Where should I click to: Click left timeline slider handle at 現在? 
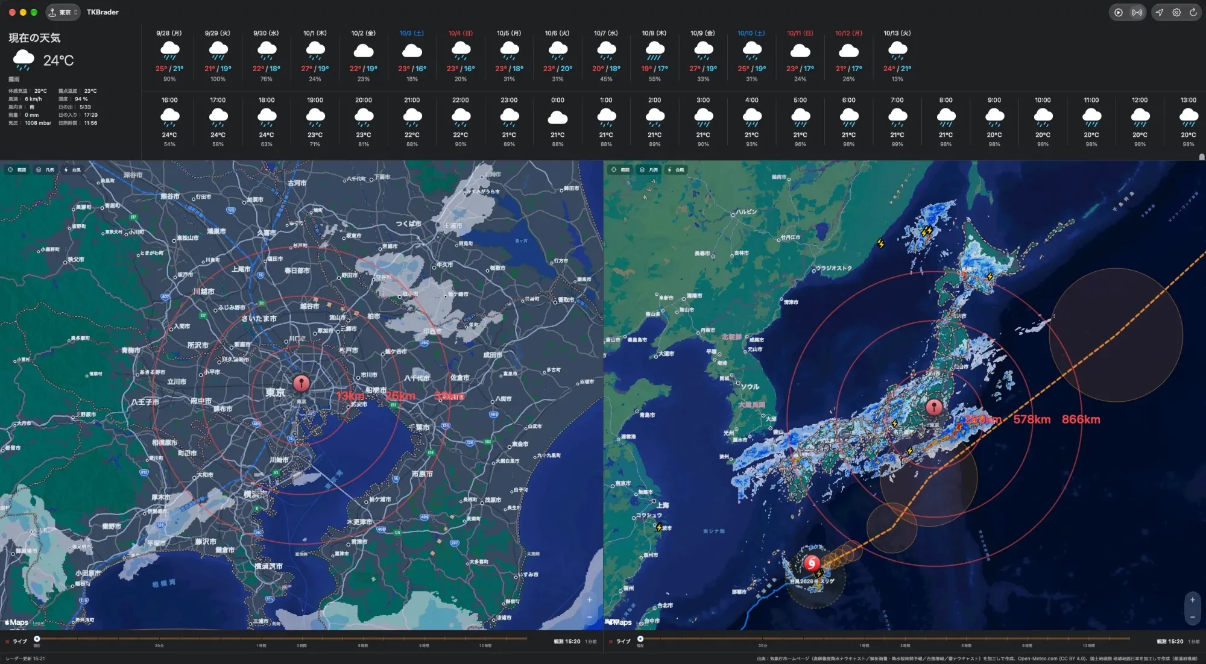[x=37, y=639]
